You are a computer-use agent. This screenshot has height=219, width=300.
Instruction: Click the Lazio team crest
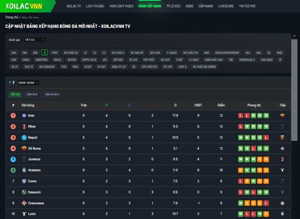[x=24, y=214]
